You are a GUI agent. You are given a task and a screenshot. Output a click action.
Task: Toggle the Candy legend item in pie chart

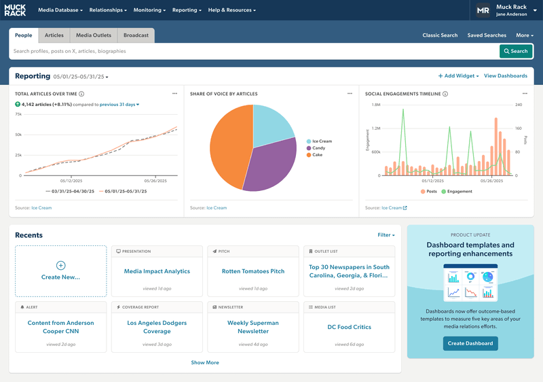pyautogui.click(x=318, y=148)
